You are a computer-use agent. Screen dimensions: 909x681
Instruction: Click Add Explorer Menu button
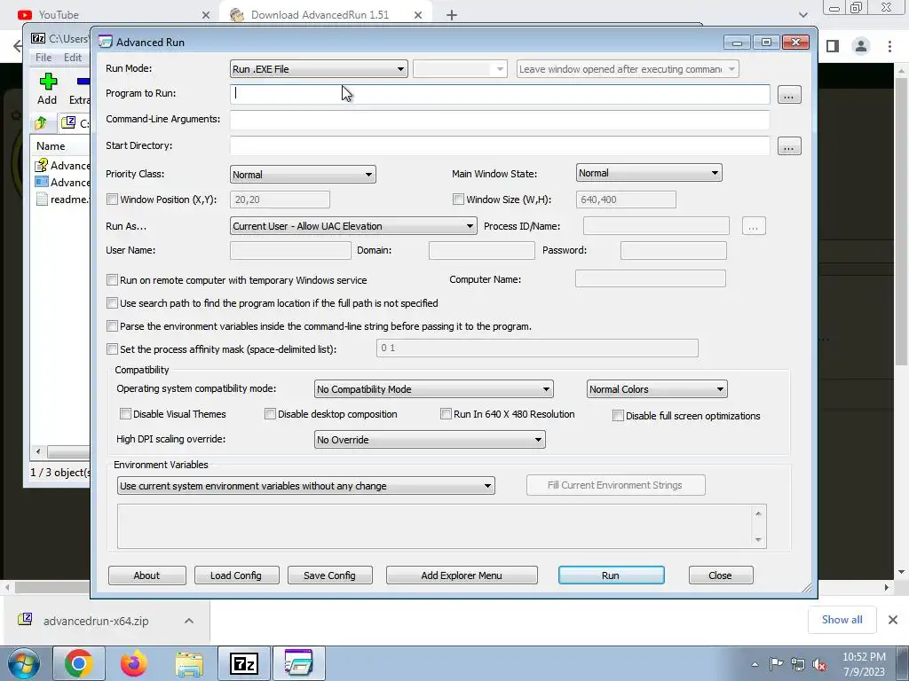pos(462,575)
